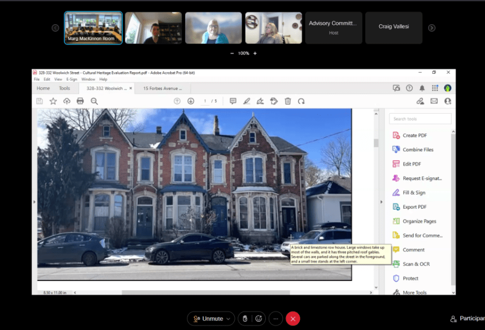Star the document as a favorite
The image size is (485, 330).
point(53,101)
